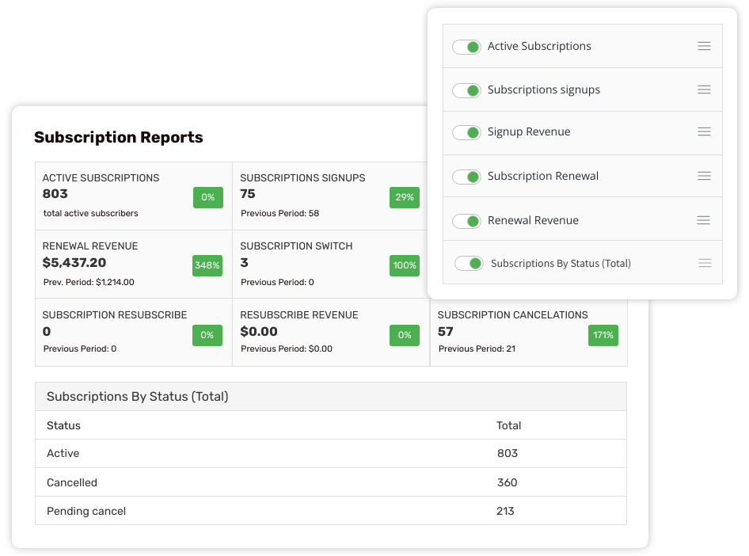Click the 171% badge on Subscription Cancelations
This screenshot has height=556, width=749.
click(603, 335)
